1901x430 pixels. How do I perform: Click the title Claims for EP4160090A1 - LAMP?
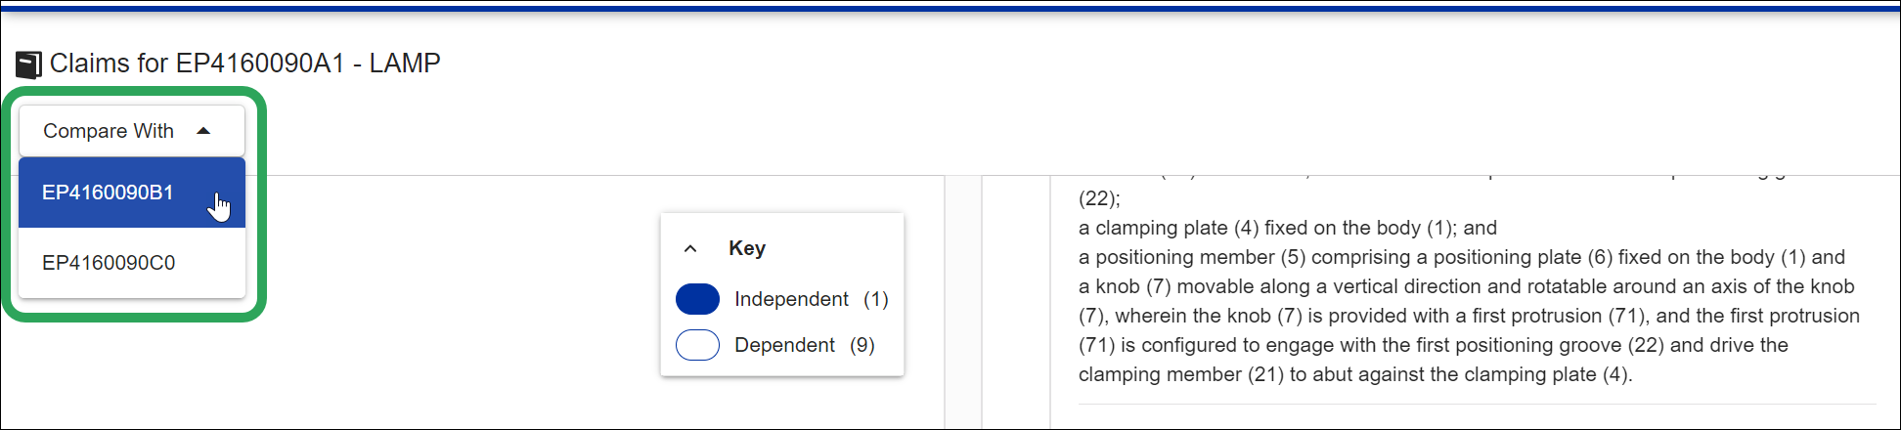point(244,64)
